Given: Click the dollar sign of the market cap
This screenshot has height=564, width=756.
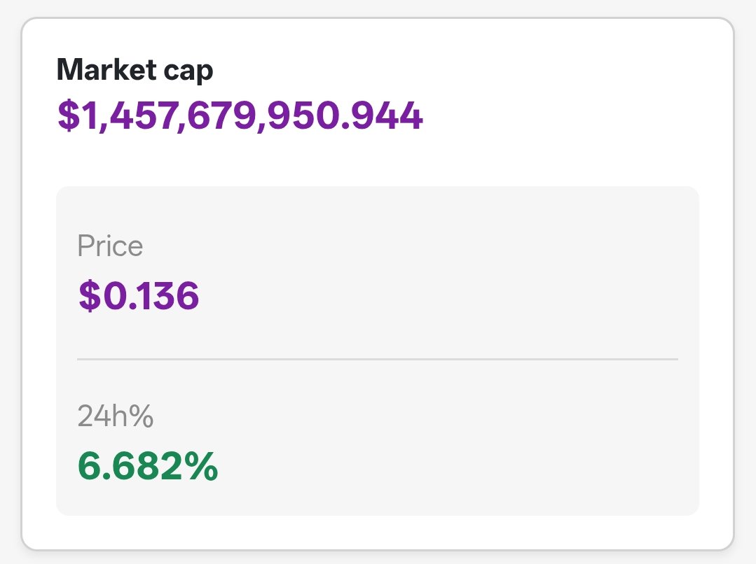Looking at the screenshot, I should click(69, 115).
